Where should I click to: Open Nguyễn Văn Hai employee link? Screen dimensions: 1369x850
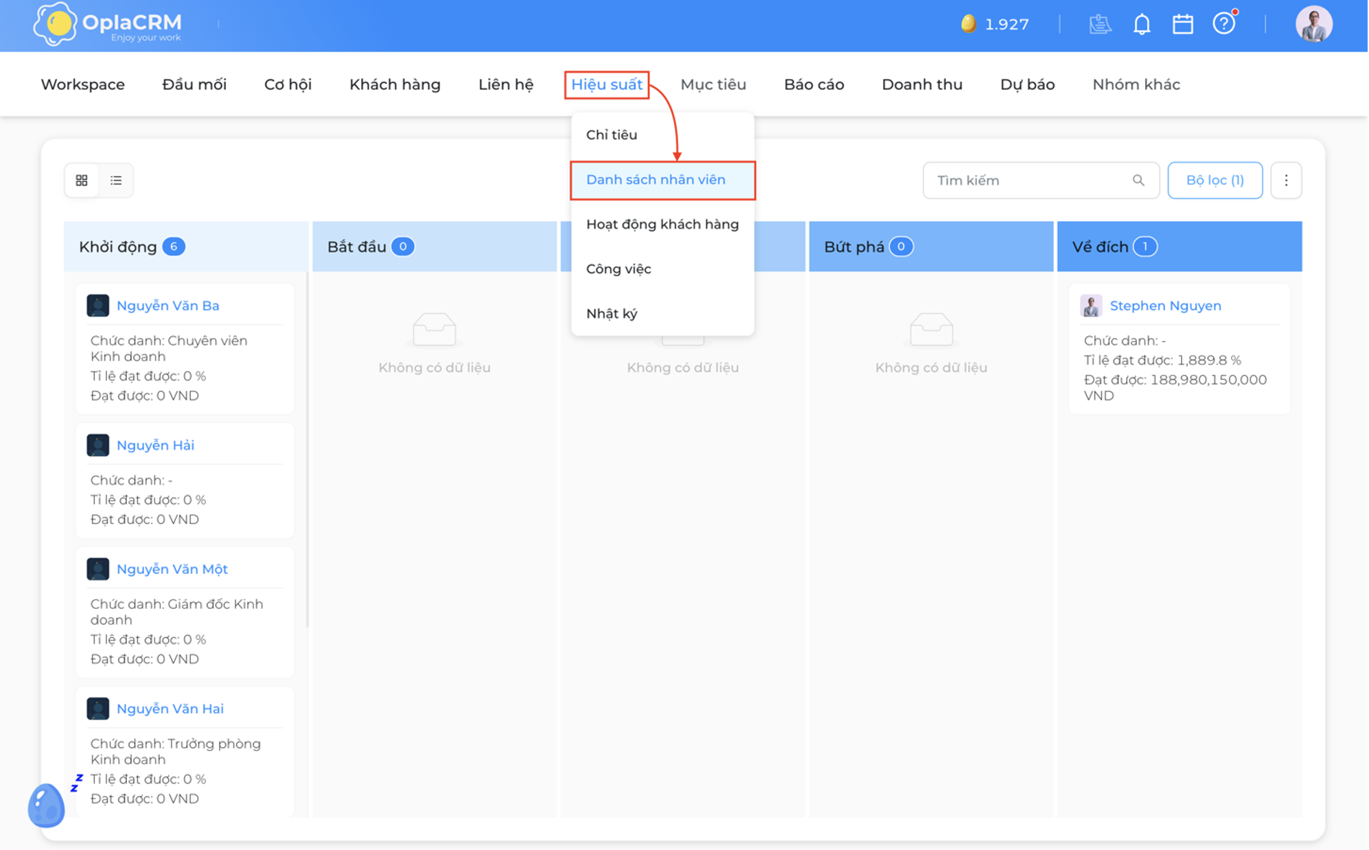(170, 708)
